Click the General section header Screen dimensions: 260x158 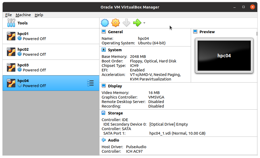pyautogui.click(x=115, y=32)
